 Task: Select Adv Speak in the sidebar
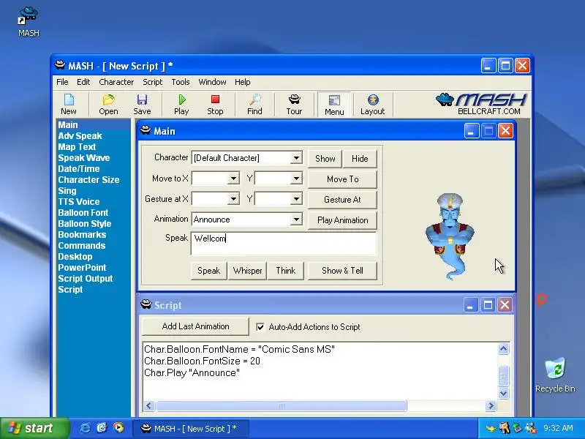(80, 136)
